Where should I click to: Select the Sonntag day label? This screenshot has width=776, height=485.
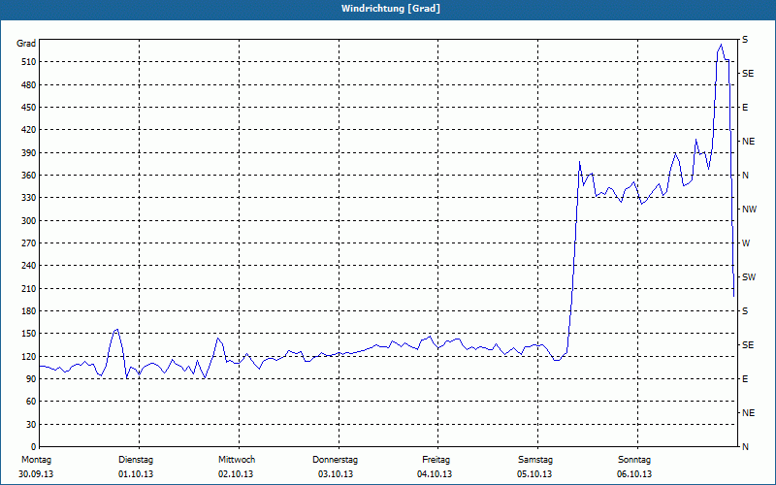point(634,460)
